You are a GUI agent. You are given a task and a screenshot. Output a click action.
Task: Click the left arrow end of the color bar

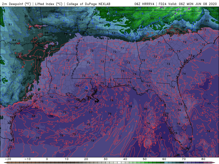point(5,163)
